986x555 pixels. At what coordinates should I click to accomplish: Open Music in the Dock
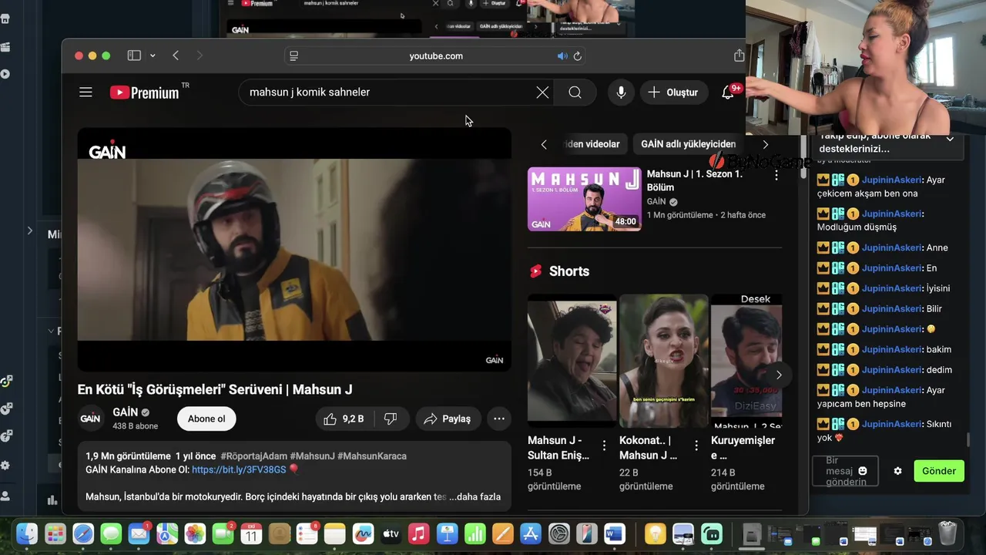[x=418, y=533]
